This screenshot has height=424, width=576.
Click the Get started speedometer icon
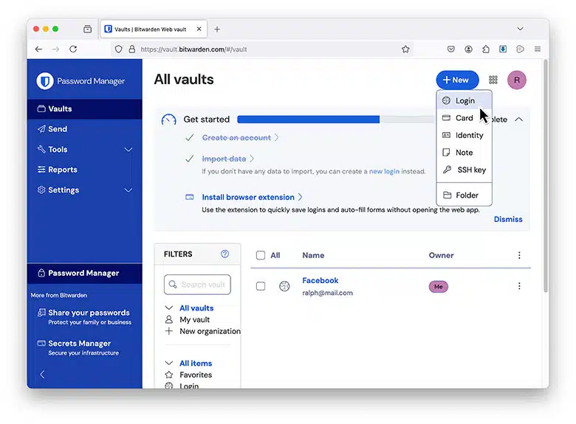coord(168,119)
